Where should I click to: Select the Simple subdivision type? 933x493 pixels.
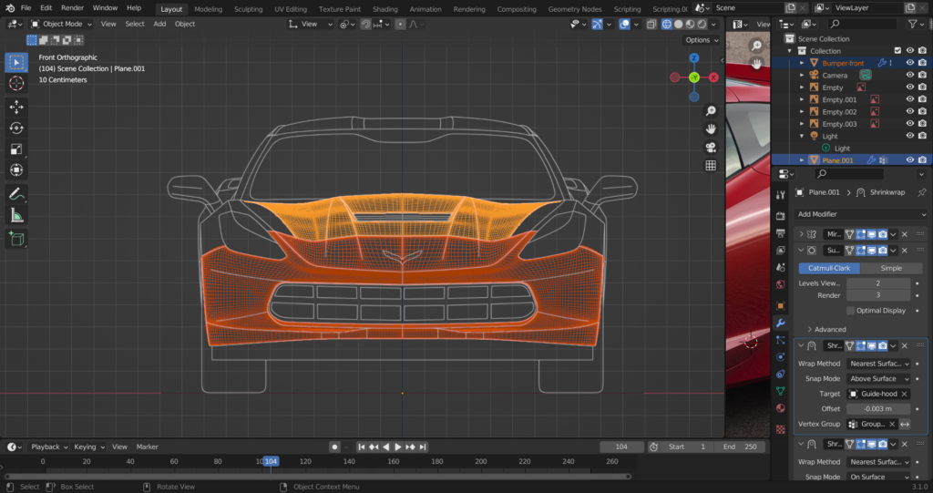891,268
